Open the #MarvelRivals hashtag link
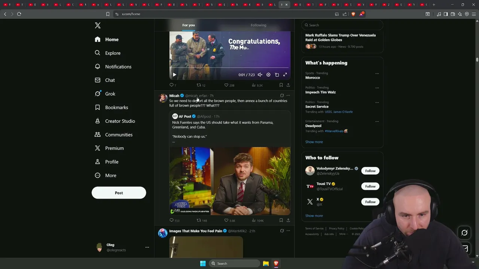The width and height of the screenshot is (479, 269). pyautogui.click(x=334, y=131)
